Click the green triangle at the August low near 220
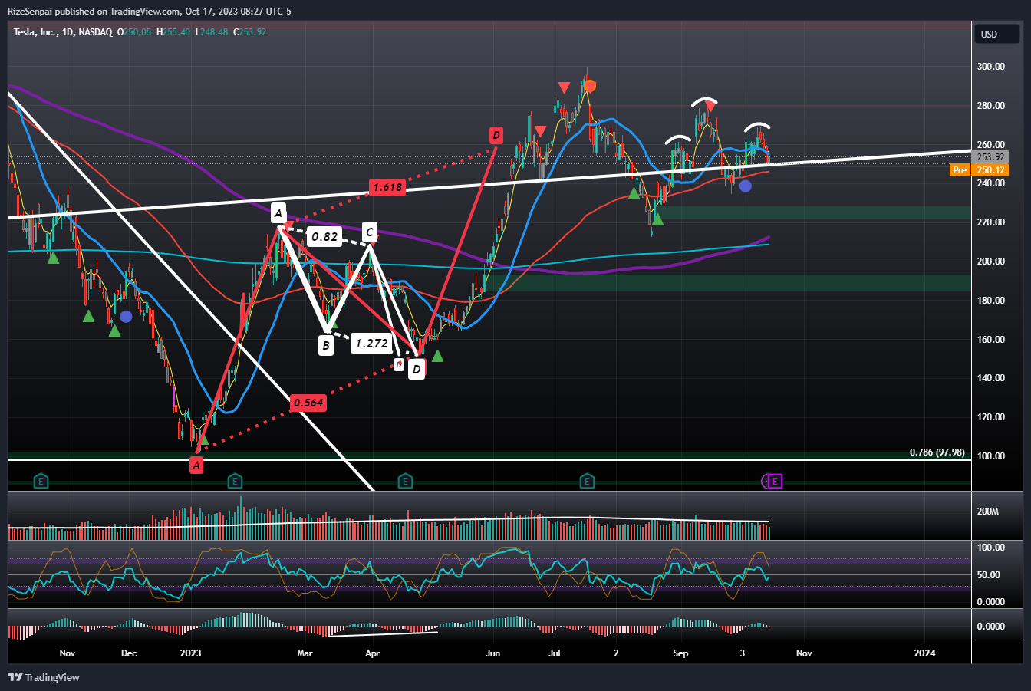Image resolution: width=1031 pixels, height=691 pixels. coord(657,219)
